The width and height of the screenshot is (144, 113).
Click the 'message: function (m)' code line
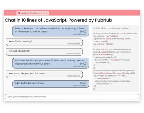105,57
